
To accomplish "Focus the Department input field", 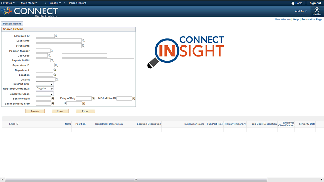I will 45,70.
